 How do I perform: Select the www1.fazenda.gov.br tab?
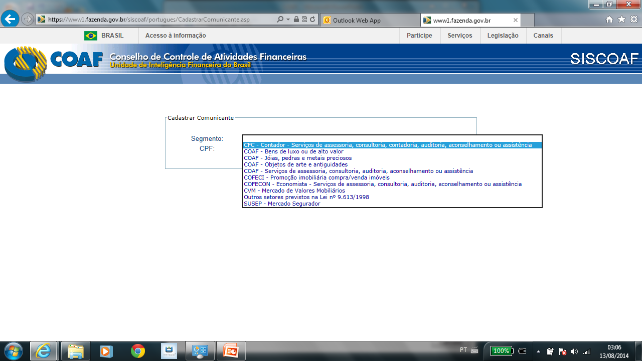470,20
